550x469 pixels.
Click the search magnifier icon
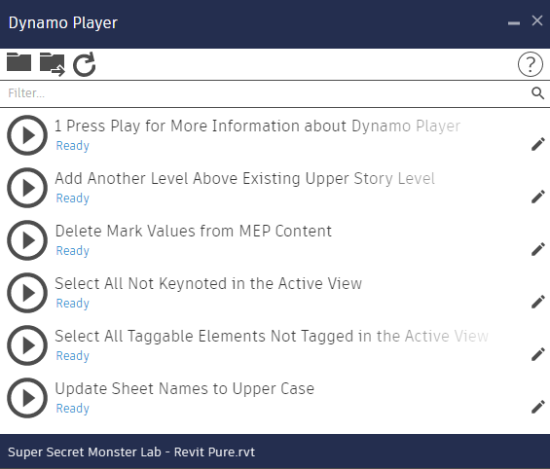coord(537,93)
